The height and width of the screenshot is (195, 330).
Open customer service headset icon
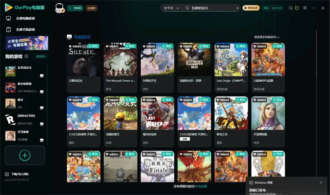(291, 8)
